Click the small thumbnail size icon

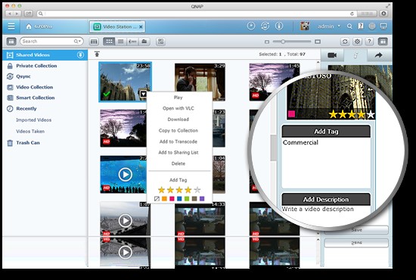pyautogui.click(x=267, y=42)
